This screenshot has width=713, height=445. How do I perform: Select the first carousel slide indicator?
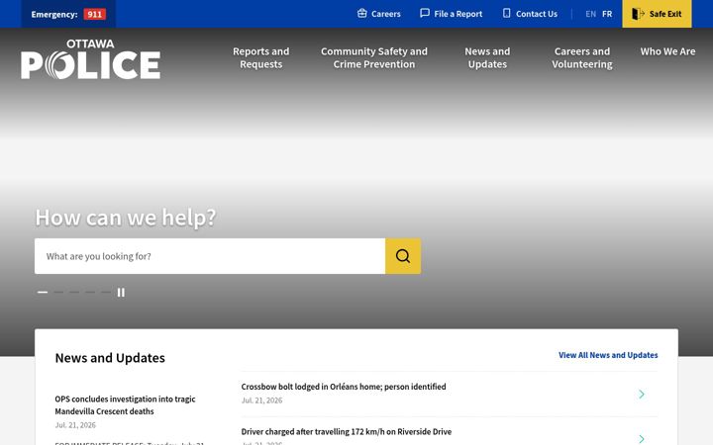tap(43, 292)
